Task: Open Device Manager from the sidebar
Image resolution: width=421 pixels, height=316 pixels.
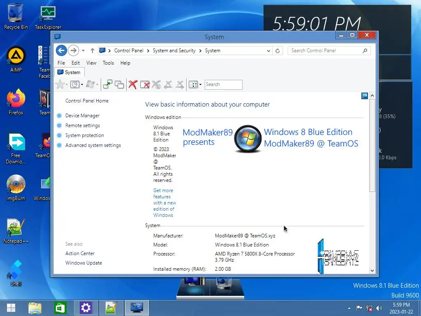Action: 82,116
